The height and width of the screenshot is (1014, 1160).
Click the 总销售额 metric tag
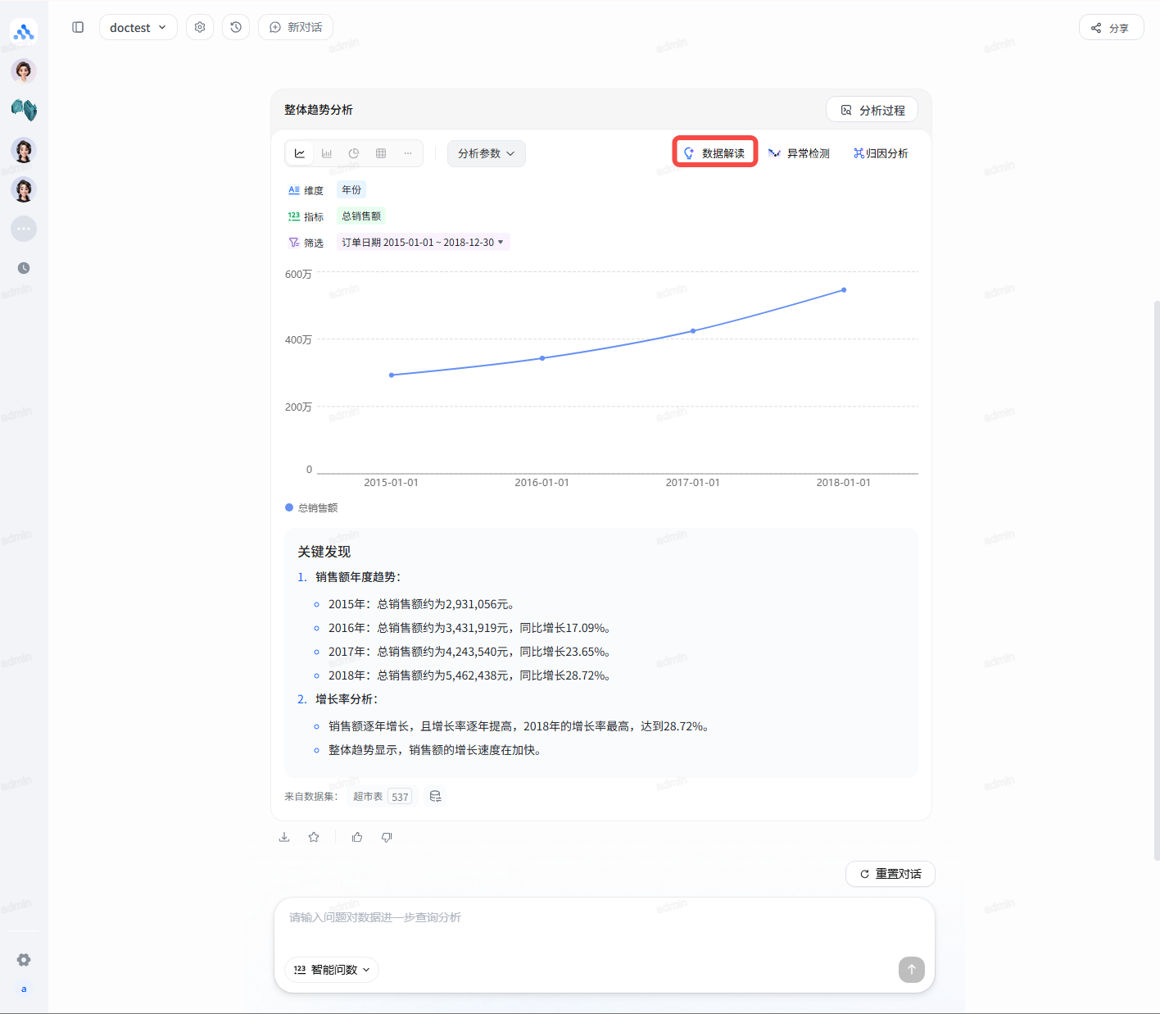pyautogui.click(x=361, y=216)
